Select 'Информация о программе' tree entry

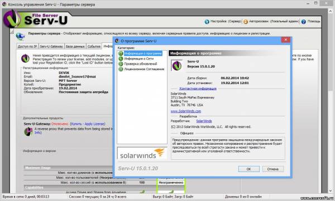[x=143, y=53]
